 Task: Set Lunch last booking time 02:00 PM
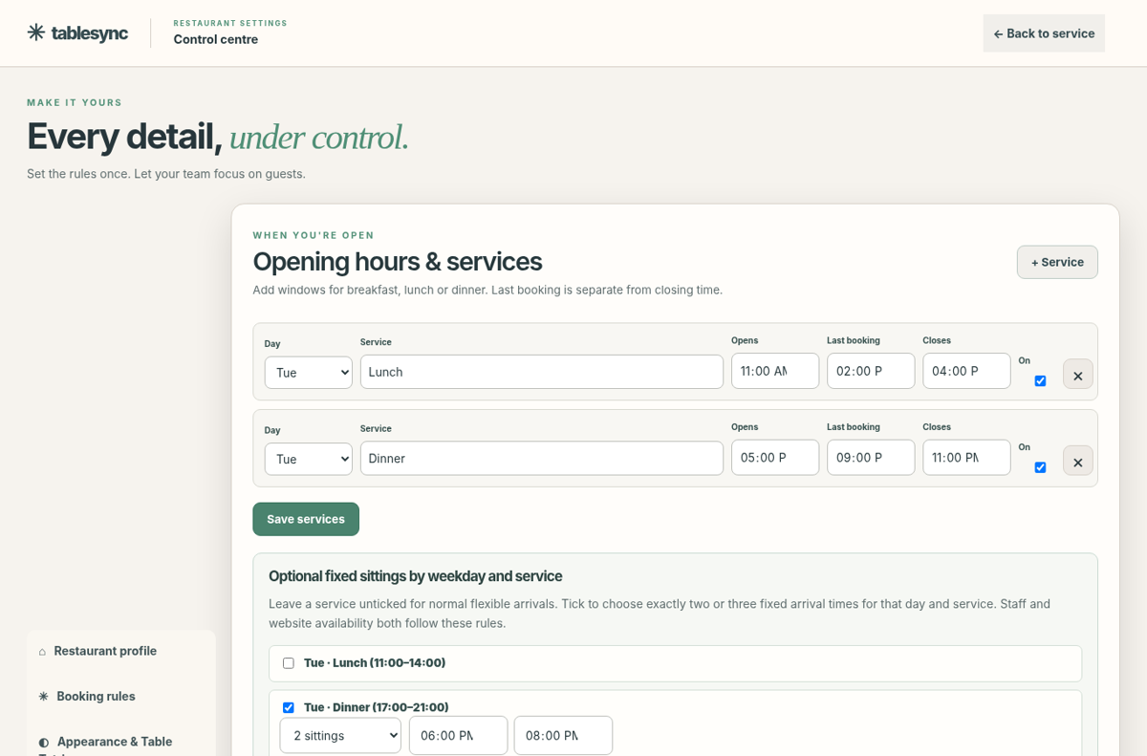click(x=871, y=371)
